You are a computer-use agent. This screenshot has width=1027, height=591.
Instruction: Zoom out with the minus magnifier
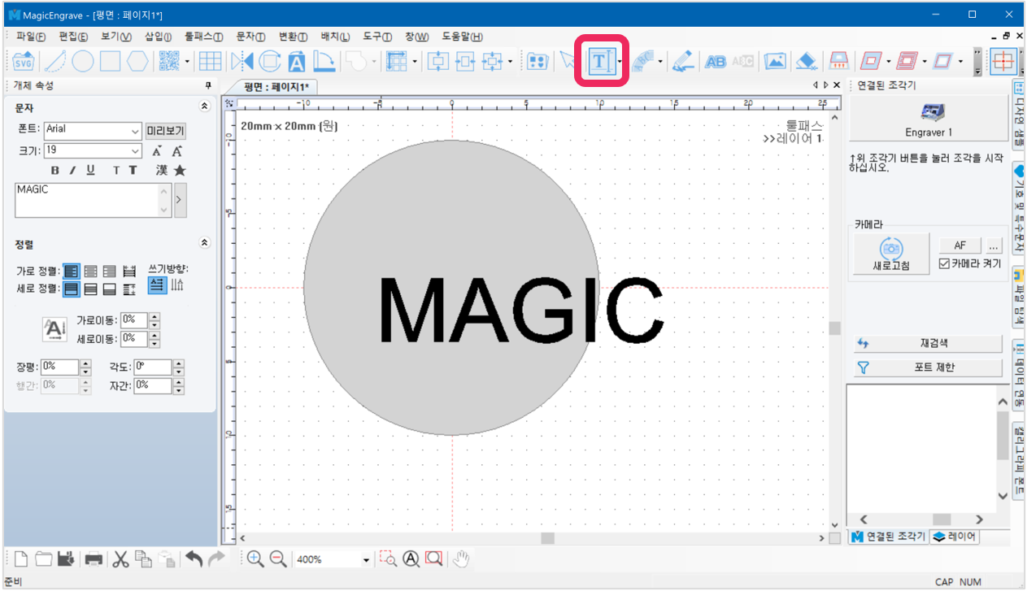tap(278, 558)
